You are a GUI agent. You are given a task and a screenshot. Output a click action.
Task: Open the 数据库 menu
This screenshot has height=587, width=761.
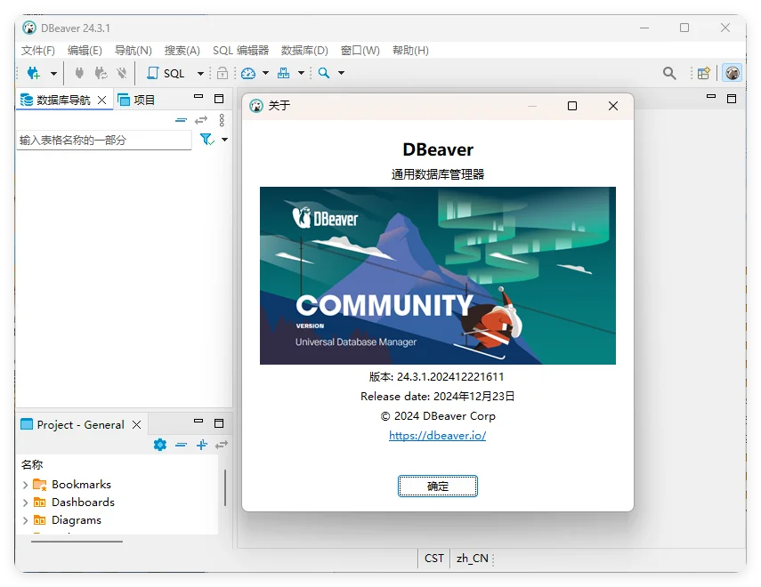tap(304, 51)
